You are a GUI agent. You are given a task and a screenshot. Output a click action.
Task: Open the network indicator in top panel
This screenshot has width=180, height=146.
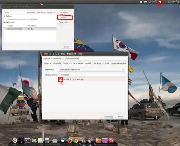[160, 2]
